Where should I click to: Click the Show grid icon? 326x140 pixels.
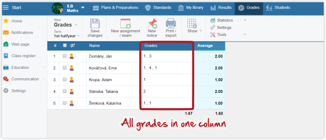click(x=192, y=23)
